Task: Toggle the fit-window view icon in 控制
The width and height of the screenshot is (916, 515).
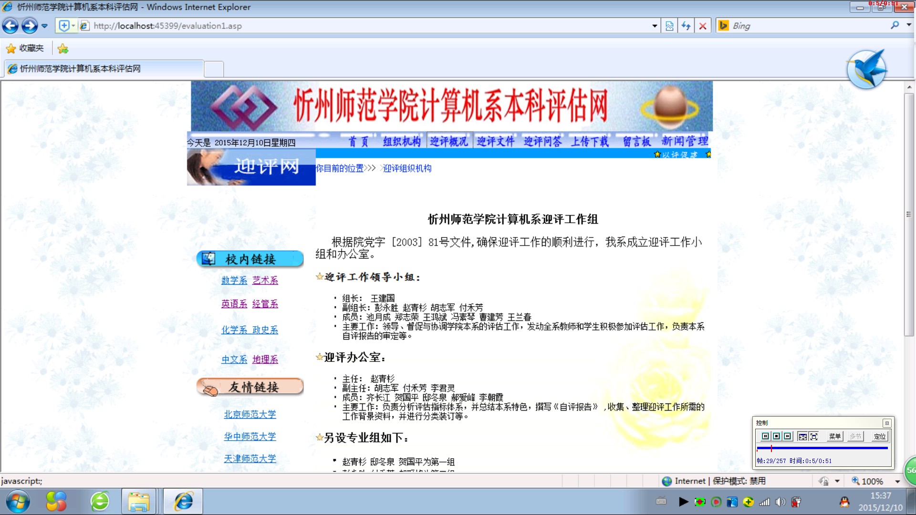Action: [x=802, y=436]
